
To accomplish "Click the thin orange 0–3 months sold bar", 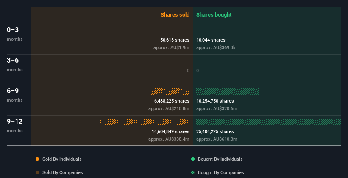I will click(x=189, y=31).
